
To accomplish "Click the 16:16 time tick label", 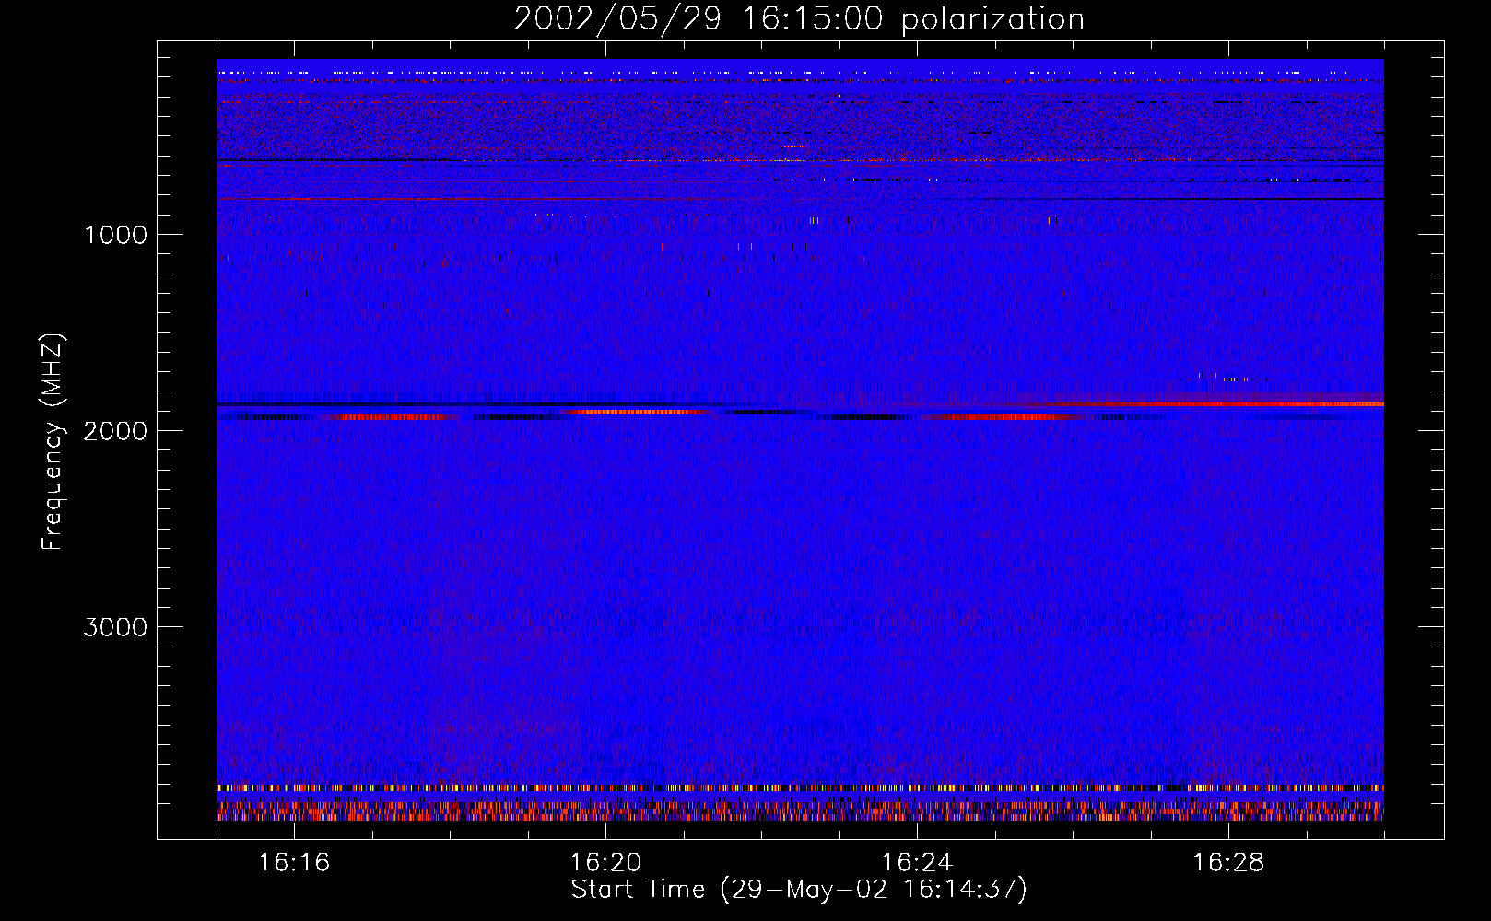I will click(294, 862).
